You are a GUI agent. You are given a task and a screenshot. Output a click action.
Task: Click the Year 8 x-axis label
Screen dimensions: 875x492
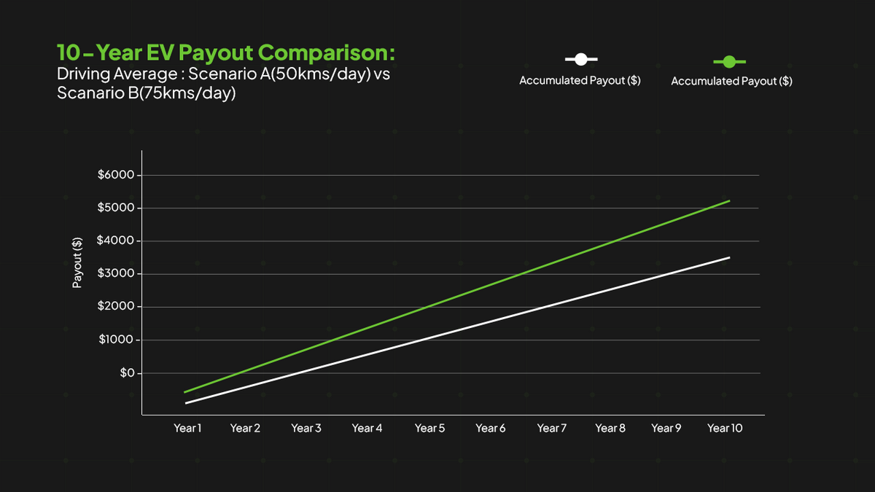click(610, 428)
